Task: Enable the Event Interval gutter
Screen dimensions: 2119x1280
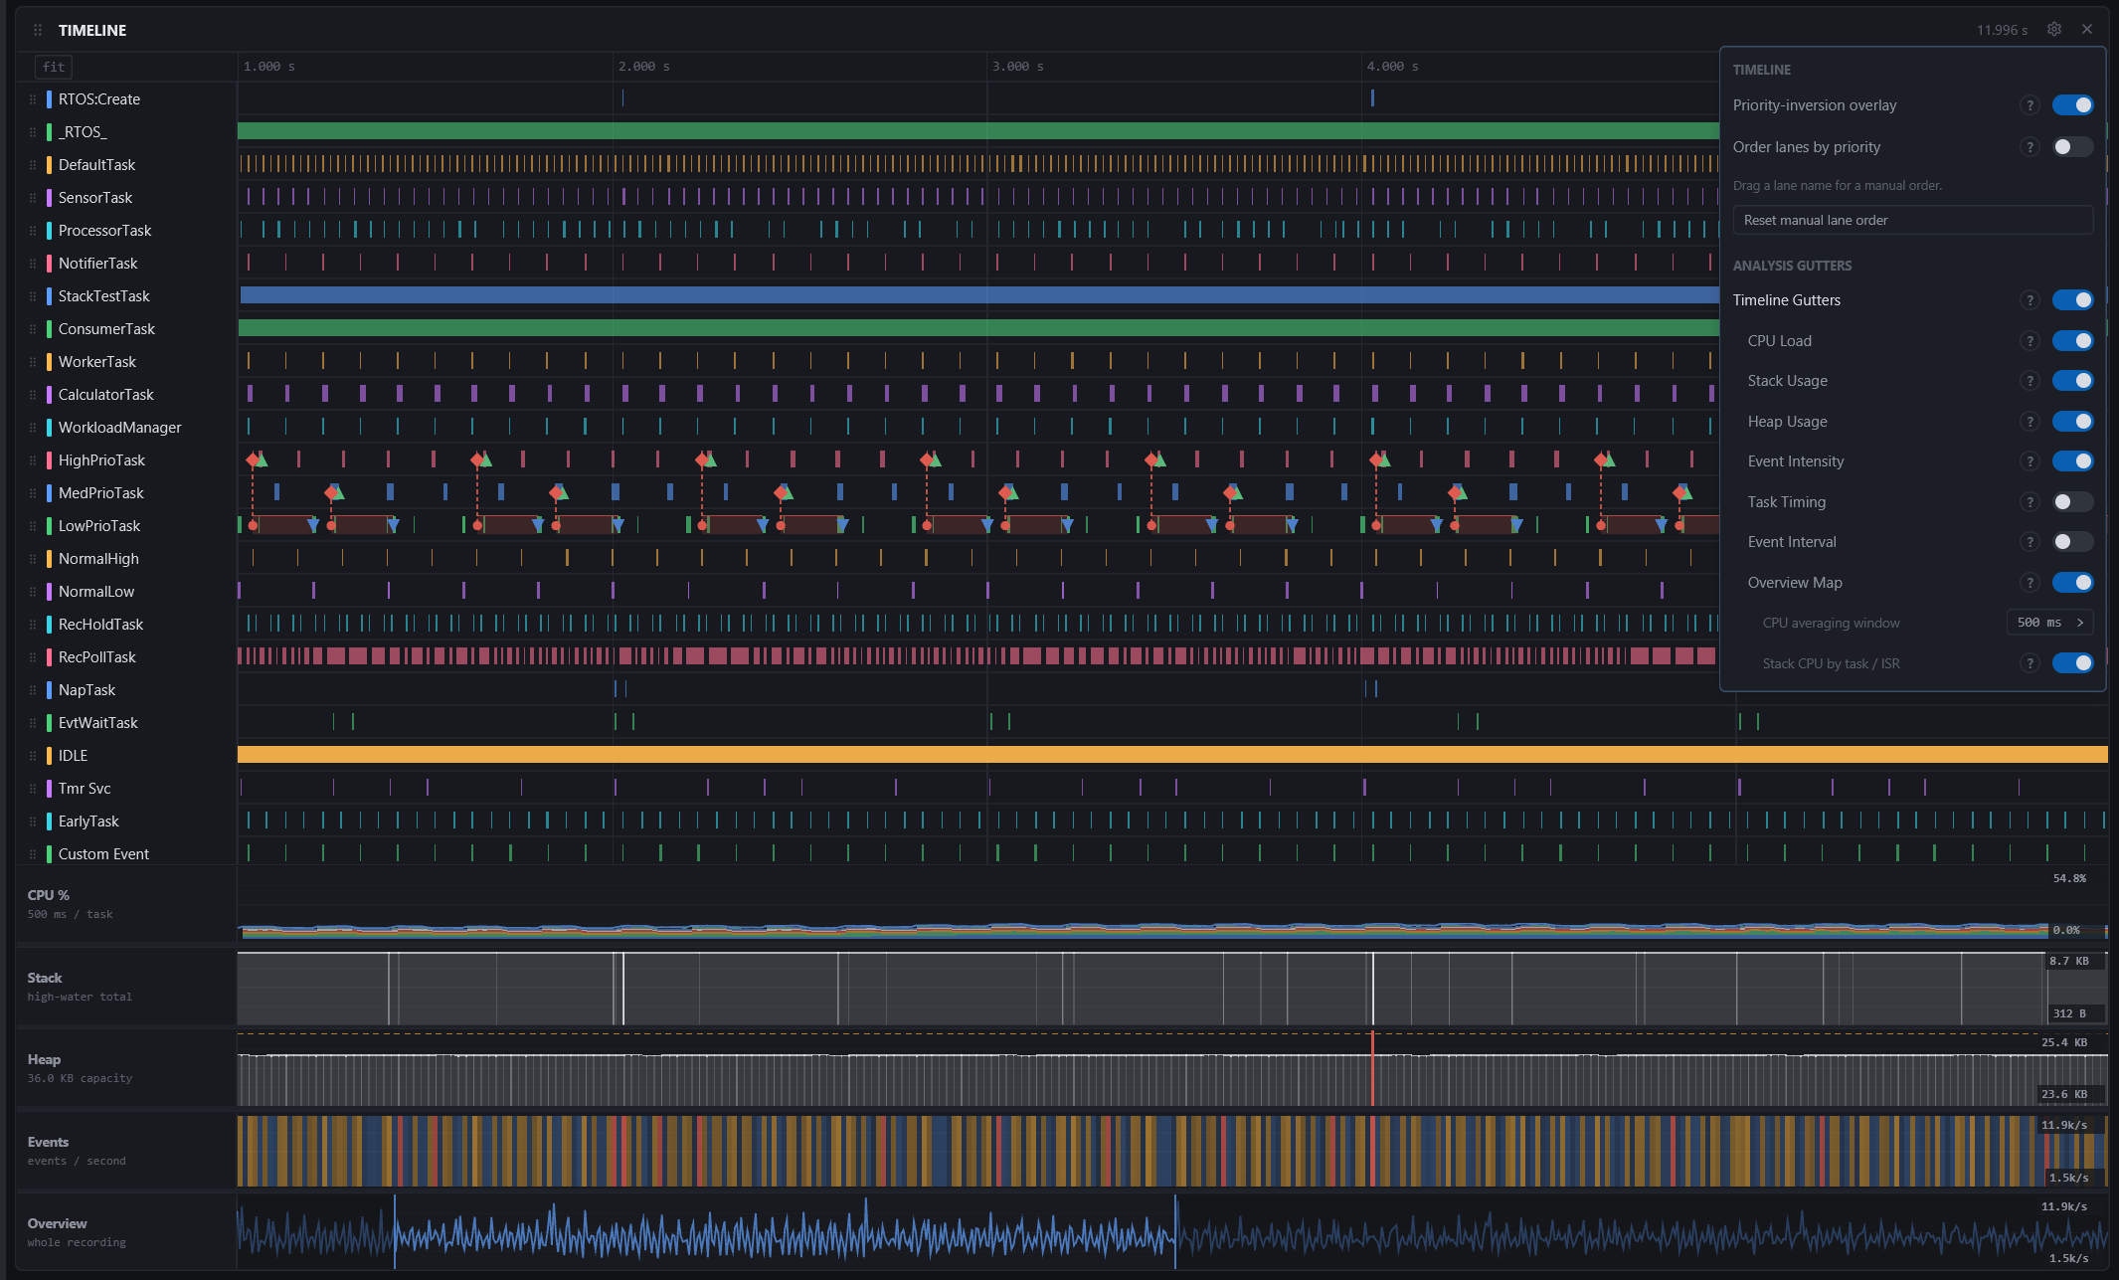Action: (x=2073, y=542)
